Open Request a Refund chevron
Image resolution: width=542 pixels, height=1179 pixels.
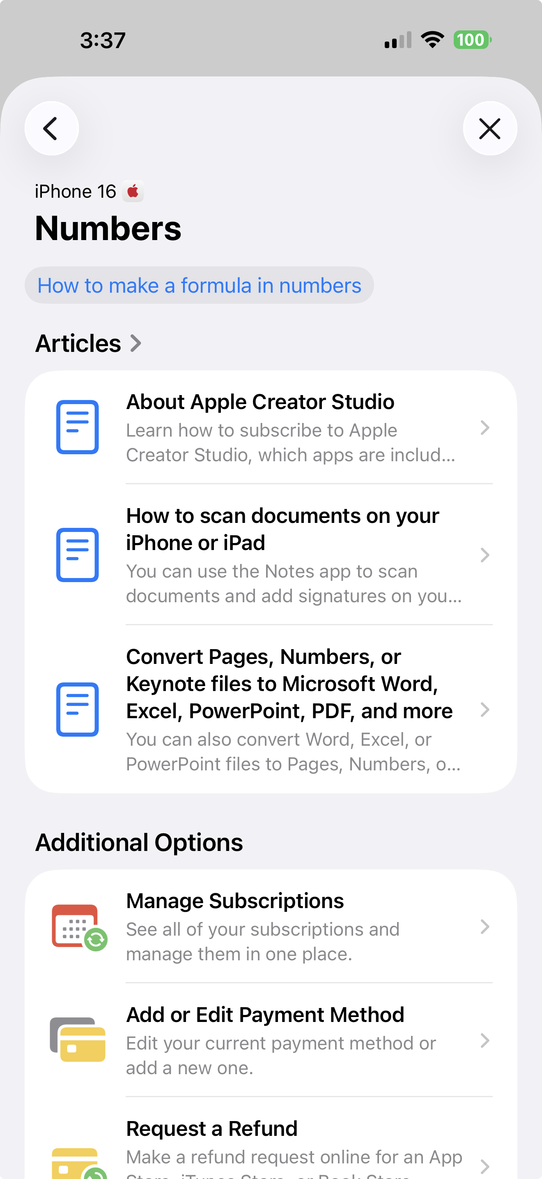click(x=485, y=1166)
